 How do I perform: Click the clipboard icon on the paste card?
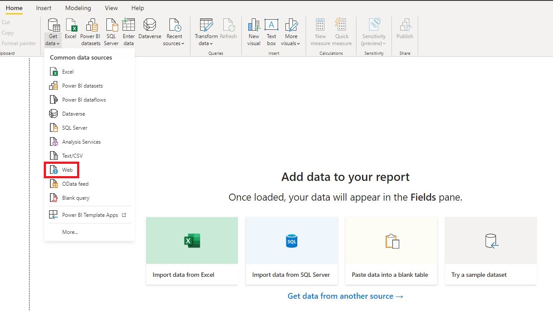coord(392,241)
